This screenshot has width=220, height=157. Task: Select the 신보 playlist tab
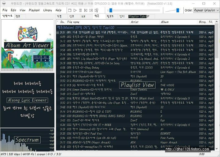74,17
